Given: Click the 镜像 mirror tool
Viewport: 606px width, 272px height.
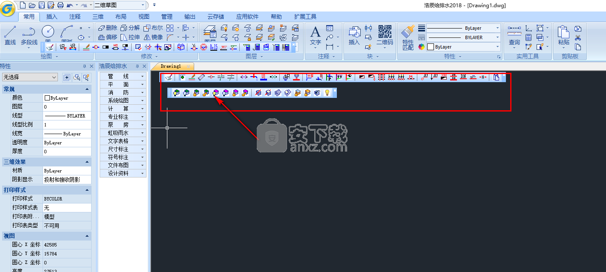Looking at the screenshot, I should pyautogui.click(x=153, y=37).
